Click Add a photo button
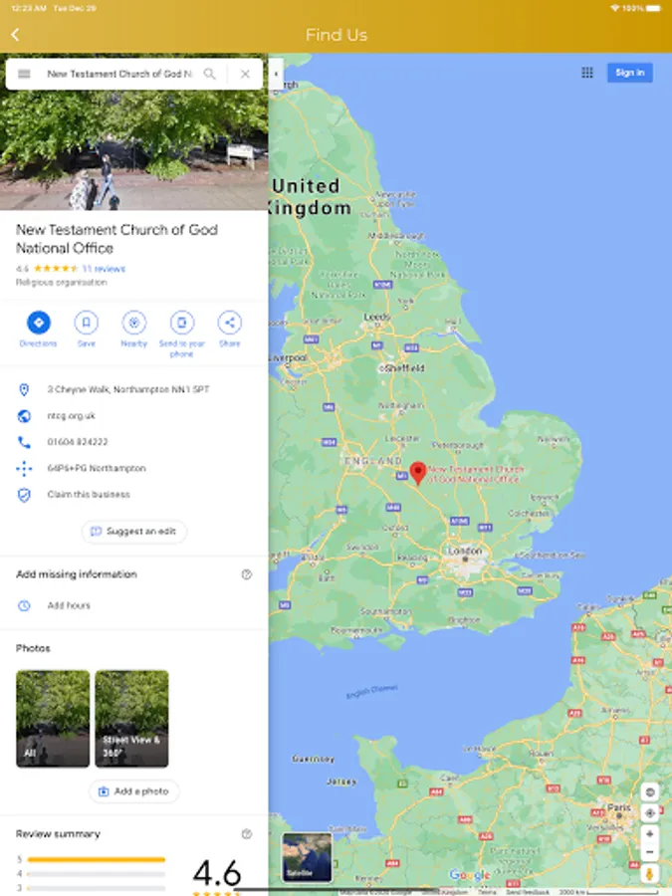This screenshot has height=896, width=672. tap(134, 791)
